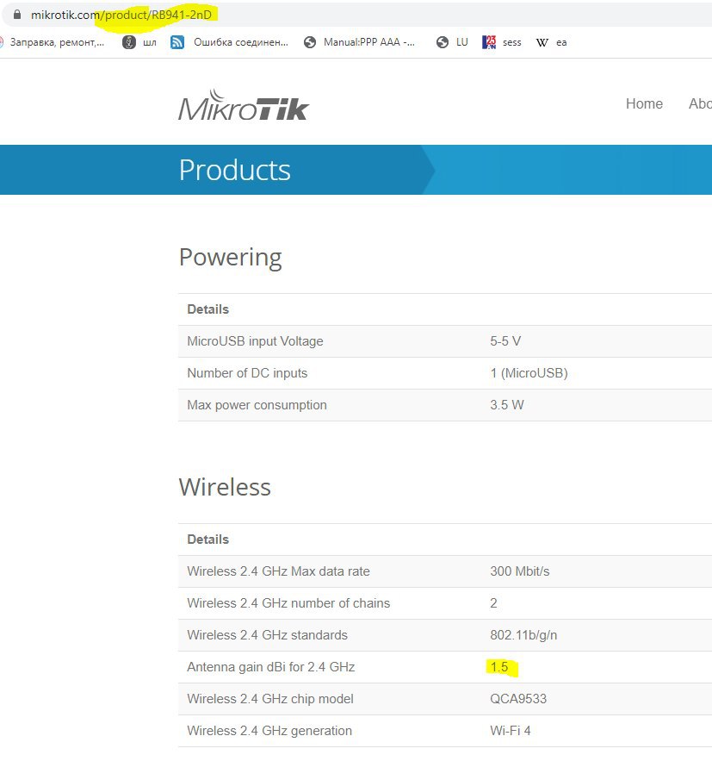712x761 pixels.
Task: Click 'Number of DC inputs' label
Action: tap(247, 373)
